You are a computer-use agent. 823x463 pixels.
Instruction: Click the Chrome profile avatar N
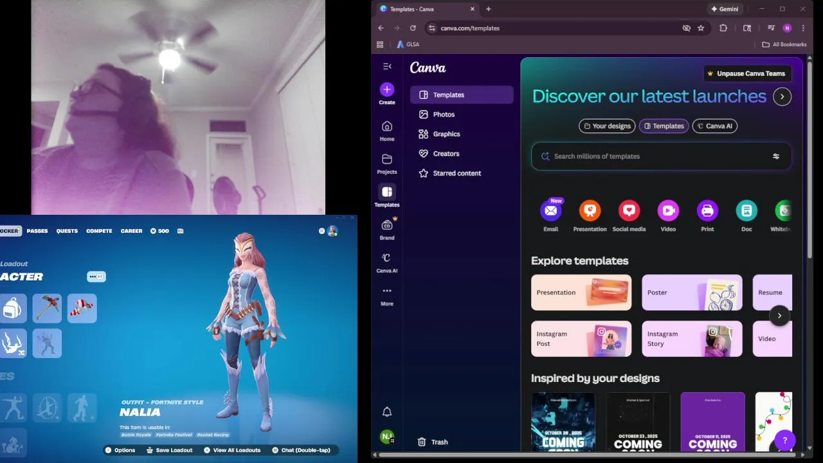(787, 28)
